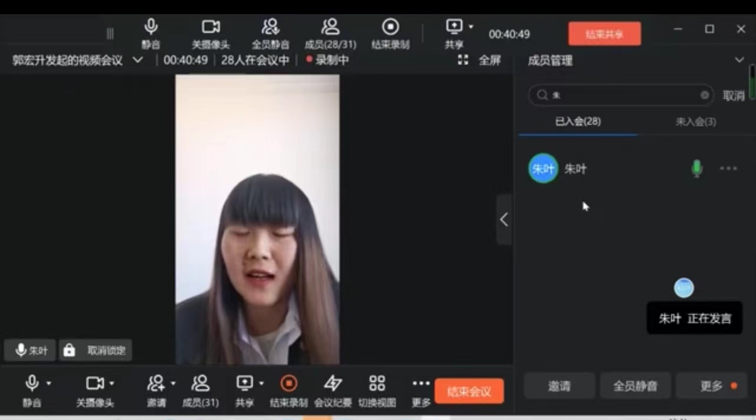Image resolution: width=756 pixels, height=420 pixels.
Task: Click the 全屏 fullscreen icon
Action: tap(463, 60)
